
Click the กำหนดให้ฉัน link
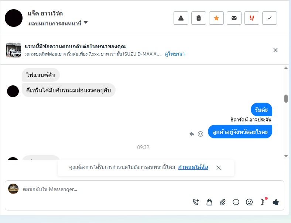[193, 167]
